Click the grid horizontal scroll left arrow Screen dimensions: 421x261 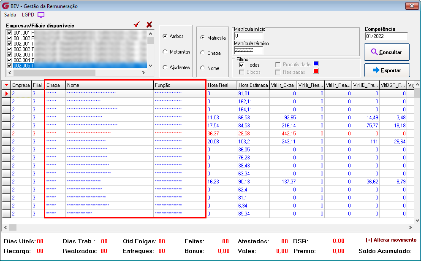(x=5, y=228)
